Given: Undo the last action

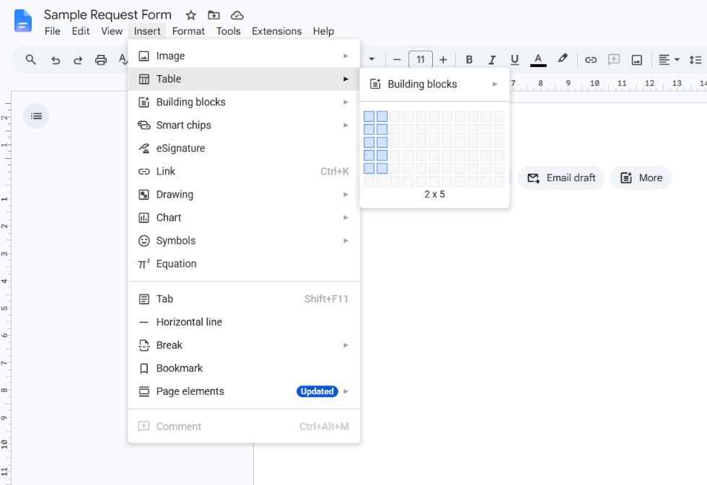Looking at the screenshot, I should [56, 60].
